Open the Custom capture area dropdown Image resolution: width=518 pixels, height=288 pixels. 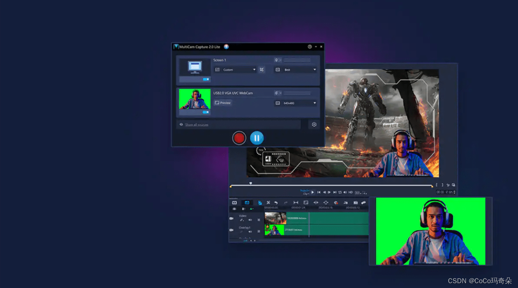click(x=236, y=69)
